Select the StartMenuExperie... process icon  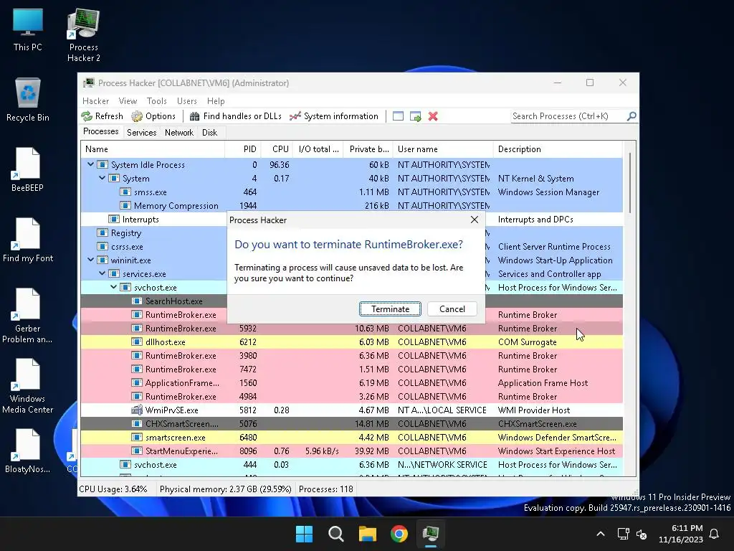tap(137, 451)
